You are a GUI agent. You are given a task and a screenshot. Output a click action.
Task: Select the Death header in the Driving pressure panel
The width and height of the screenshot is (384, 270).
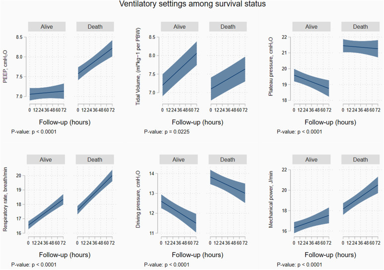[x=227, y=160]
